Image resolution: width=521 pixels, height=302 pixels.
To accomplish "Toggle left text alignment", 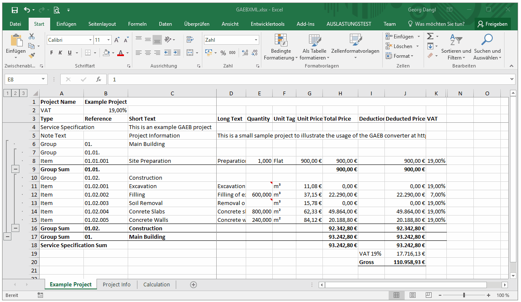I will (139, 53).
